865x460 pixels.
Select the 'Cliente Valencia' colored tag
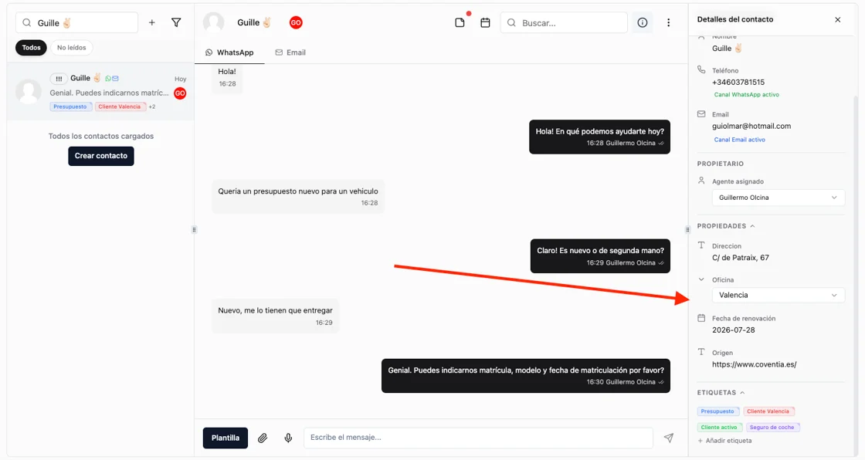click(769, 411)
